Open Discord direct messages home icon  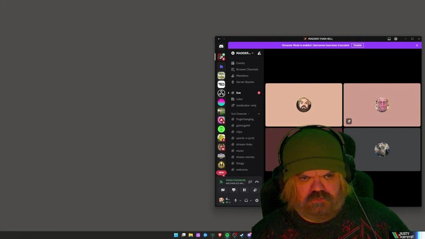tap(221, 46)
